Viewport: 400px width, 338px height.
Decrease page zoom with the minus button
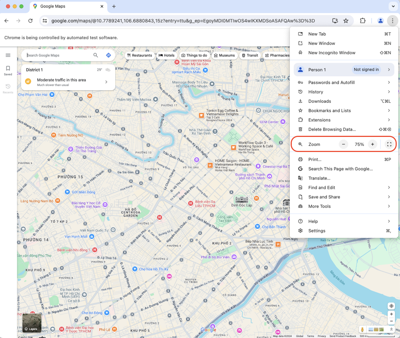click(343, 144)
